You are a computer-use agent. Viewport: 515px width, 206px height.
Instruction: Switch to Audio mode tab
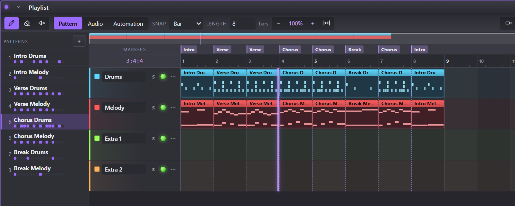tap(95, 23)
